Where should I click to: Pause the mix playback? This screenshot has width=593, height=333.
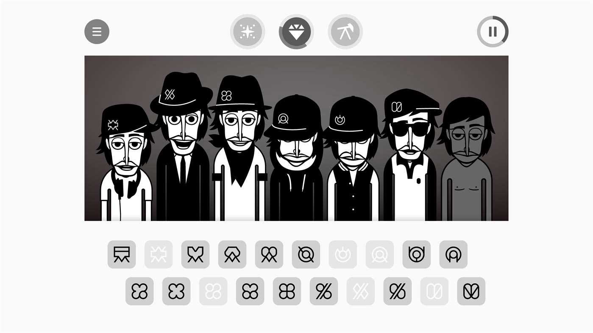click(x=493, y=32)
